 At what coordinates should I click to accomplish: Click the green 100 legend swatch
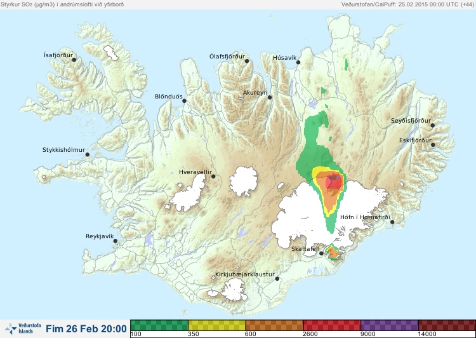pyautogui.click(x=159, y=325)
